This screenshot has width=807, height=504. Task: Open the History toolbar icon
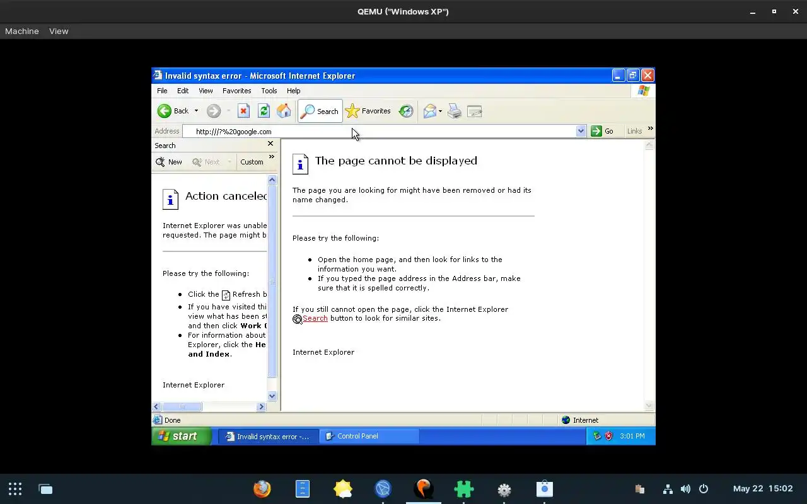(406, 111)
